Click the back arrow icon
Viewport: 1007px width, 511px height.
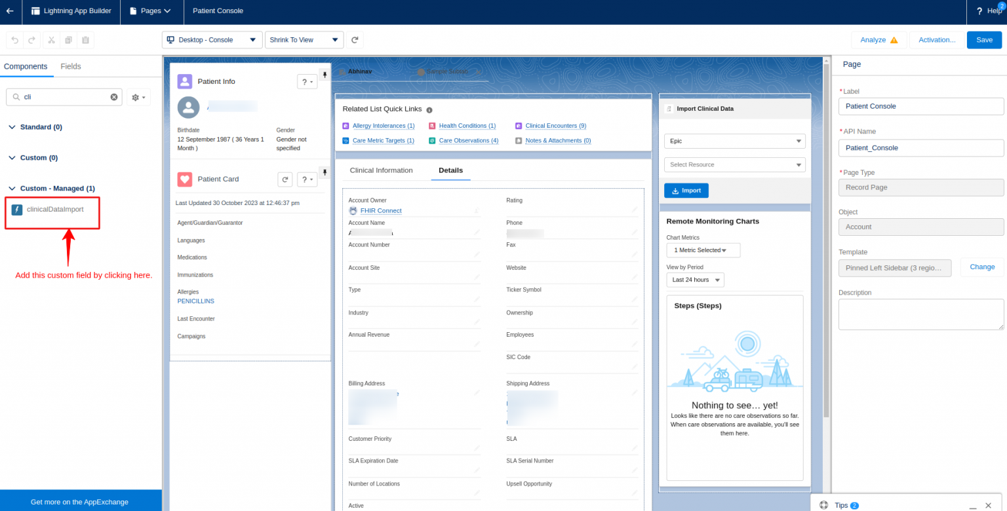click(x=10, y=11)
